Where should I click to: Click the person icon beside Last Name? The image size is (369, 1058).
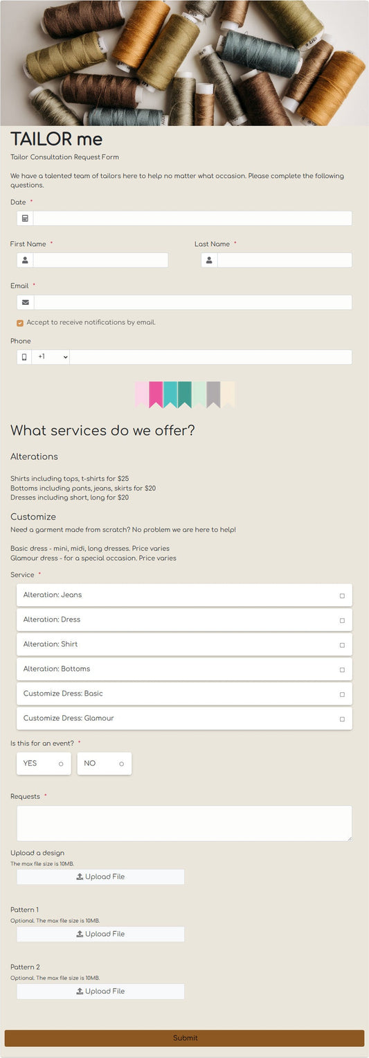click(x=209, y=260)
